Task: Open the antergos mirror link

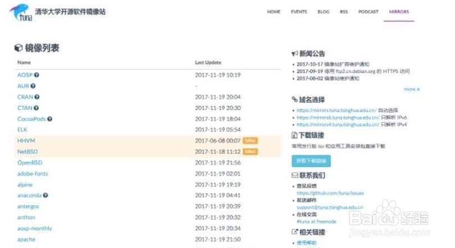Action: click(x=28, y=206)
